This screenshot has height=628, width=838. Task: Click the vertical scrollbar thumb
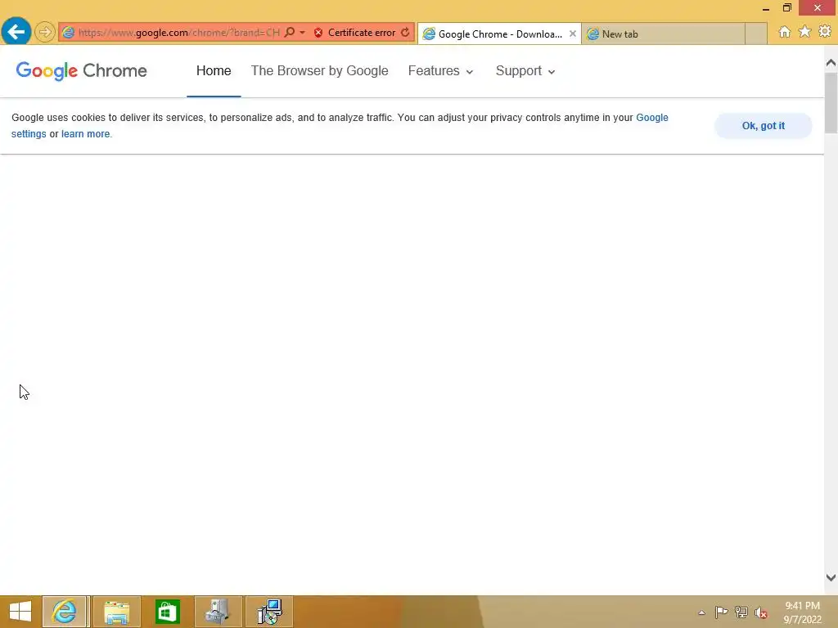(831, 103)
